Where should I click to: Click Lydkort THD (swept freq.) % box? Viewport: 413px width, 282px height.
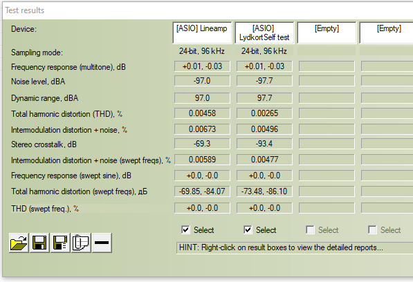point(264,208)
